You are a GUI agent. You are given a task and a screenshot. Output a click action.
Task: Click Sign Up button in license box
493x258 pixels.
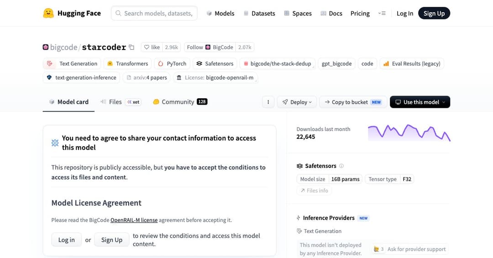[112, 240]
